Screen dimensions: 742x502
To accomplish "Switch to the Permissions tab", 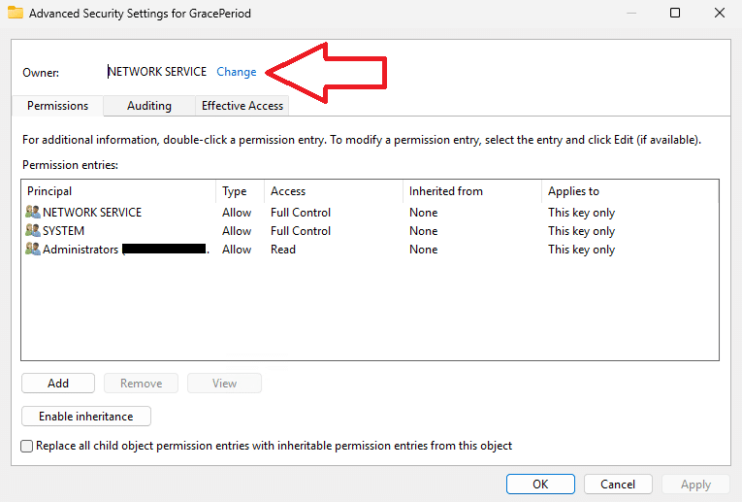I will pyautogui.click(x=57, y=106).
